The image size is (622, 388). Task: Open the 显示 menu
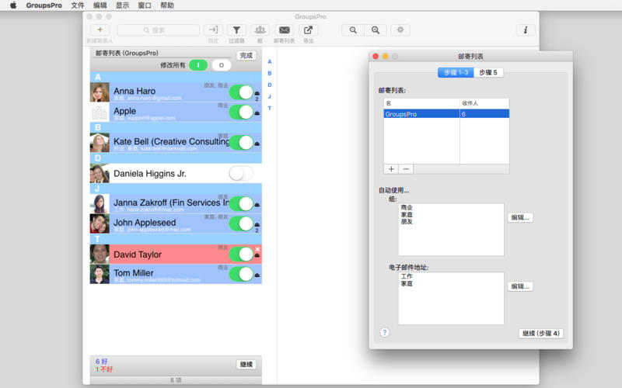pyautogui.click(x=122, y=5)
